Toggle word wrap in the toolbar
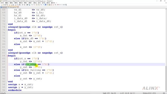Screen dimensions: 167x94 [x=41, y=5]
